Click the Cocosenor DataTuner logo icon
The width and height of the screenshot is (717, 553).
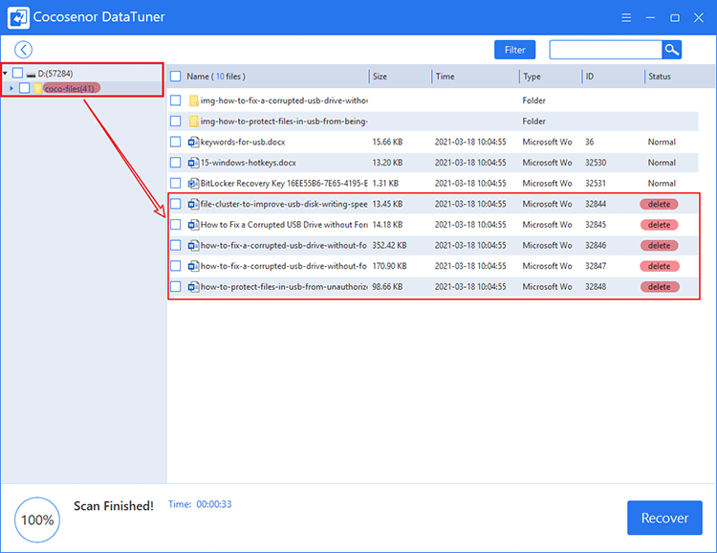[x=18, y=17]
